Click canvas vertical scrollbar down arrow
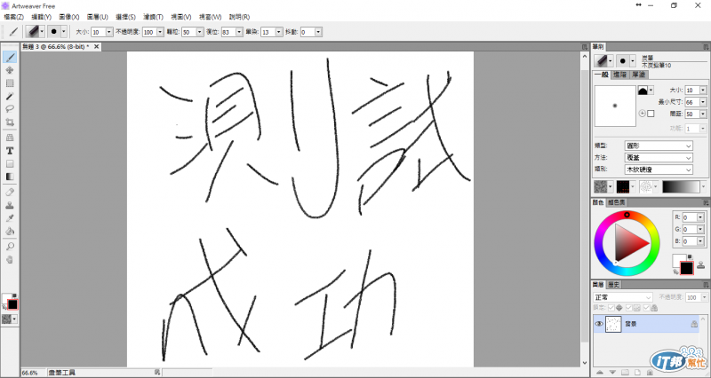This screenshot has width=711, height=378. pos(585,363)
